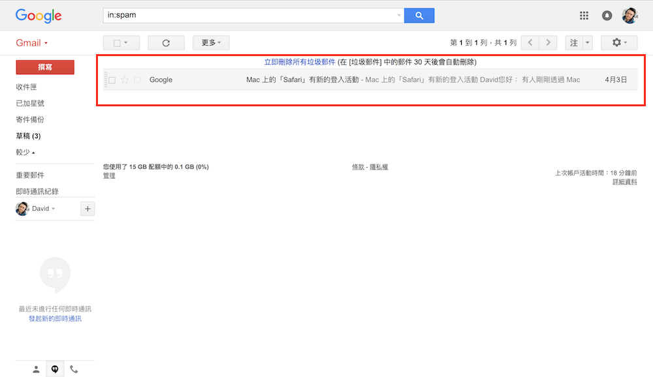Screen dimensions: 653x377
Task: Go to newer messages arrow
Action: [530, 42]
